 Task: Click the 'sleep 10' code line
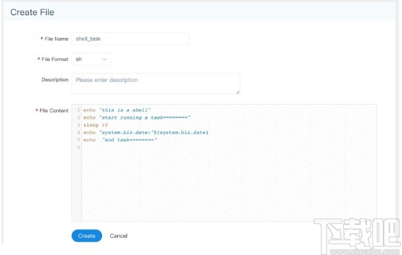click(x=96, y=125)
